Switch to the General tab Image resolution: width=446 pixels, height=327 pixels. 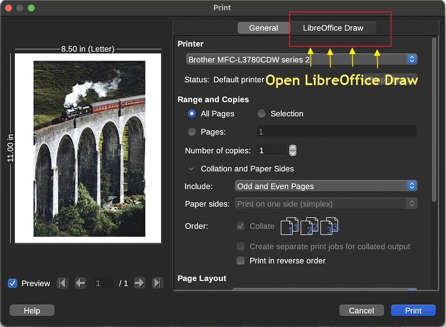click(x=263, y=28)
